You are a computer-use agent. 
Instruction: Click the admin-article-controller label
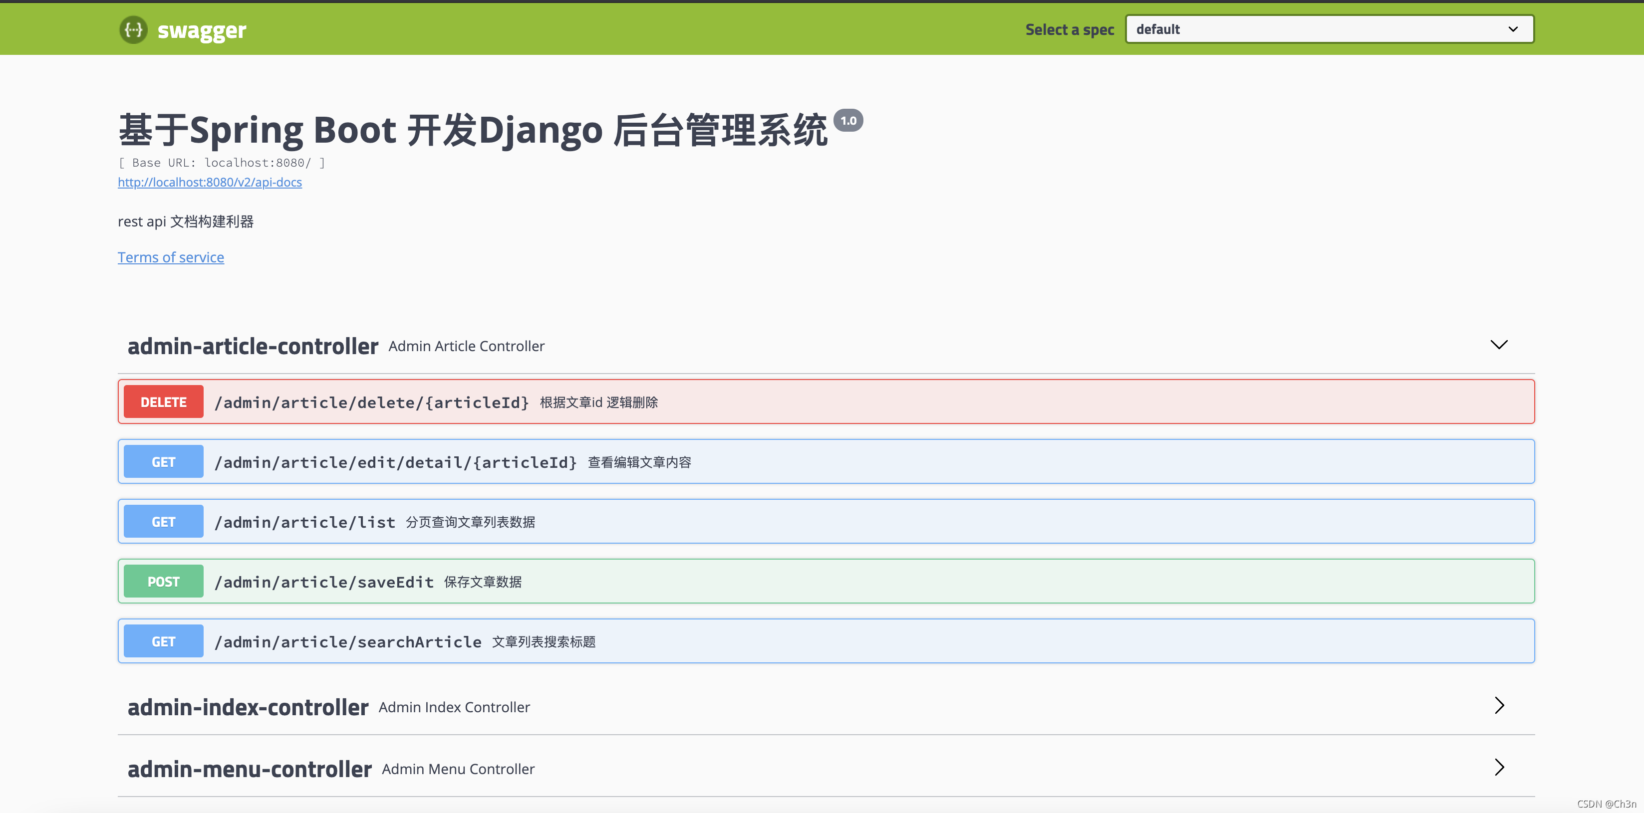pyautogui.click(x=251, y=345)
